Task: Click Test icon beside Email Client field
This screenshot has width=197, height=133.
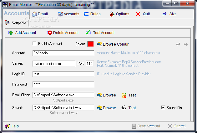Action: pyautogui.click(x=124, y=95)
